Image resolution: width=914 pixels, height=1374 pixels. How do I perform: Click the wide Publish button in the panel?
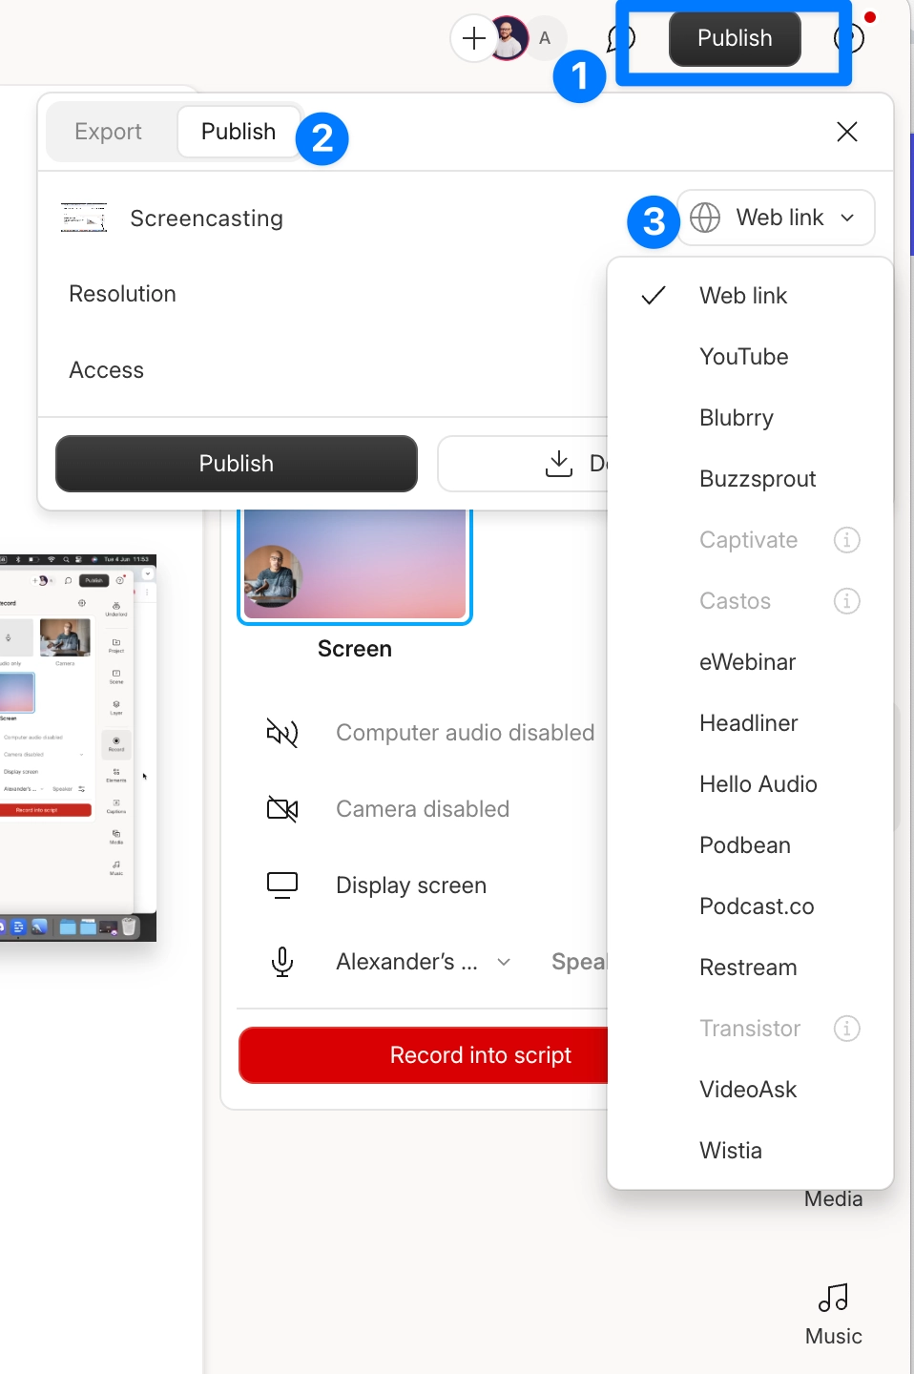coord(237,464)
